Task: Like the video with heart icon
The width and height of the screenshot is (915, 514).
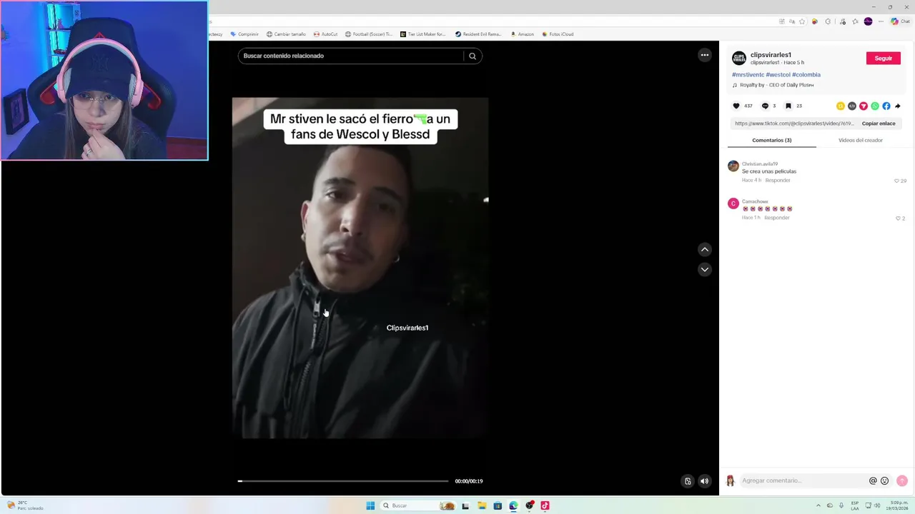Action: click(x=736, y=106)
